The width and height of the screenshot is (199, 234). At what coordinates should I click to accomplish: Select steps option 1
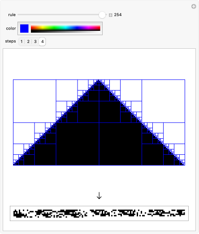pos(22,42)
